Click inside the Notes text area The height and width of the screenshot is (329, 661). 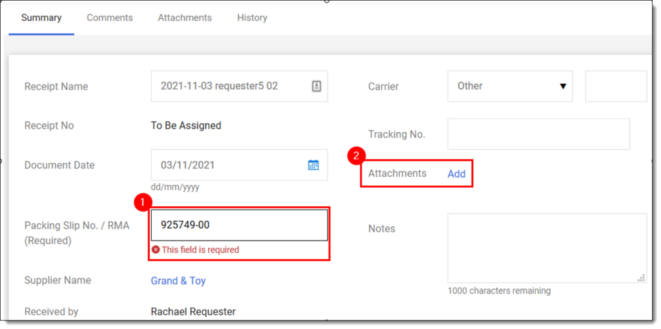(545, 248)
